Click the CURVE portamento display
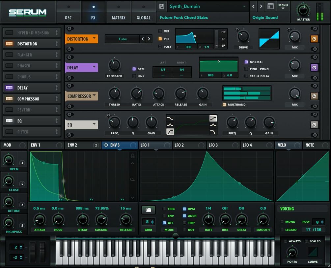Viewport: 331px width, 268px height. pos(313,252)
